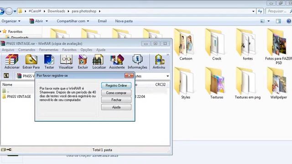Image resolution: width=292 pixels, height=164 pixels.
Task: Click Nova pasta in Explorer toolbar
Action: click(124, 21)
